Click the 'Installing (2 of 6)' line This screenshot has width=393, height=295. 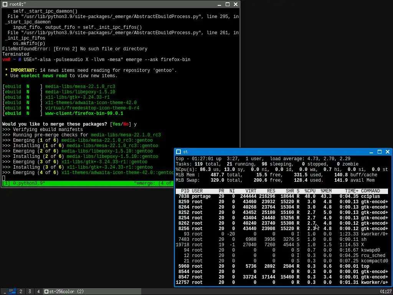coord(80,157)
